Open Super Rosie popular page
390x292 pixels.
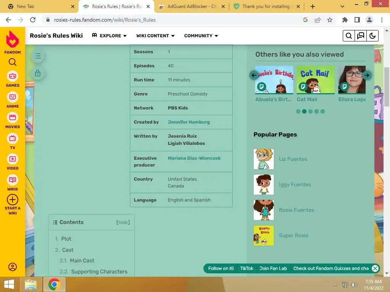(294, 235)
